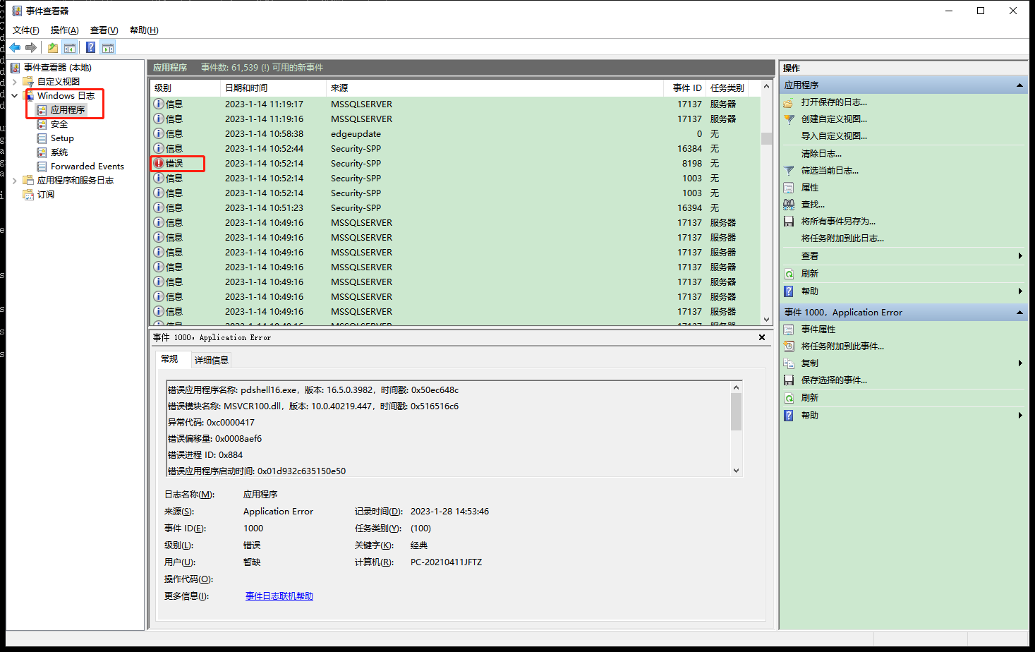
Task: Close the event preview pane
Action: (762, 338)
